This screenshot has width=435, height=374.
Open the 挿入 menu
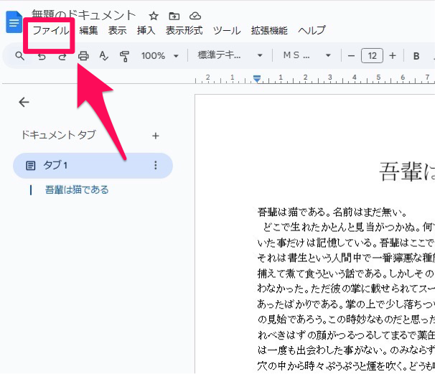tap(146, 30)
